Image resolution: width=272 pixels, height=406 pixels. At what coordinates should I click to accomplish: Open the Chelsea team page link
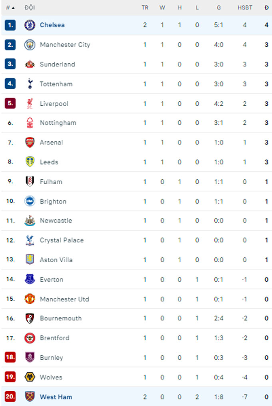click(x=52, y=25)
